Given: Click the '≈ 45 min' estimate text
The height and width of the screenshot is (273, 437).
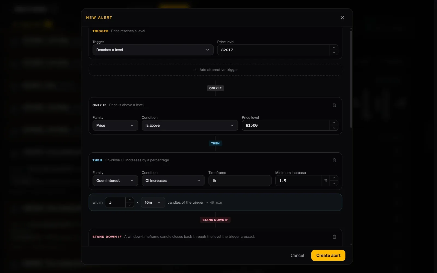Looking at the screenshot, I should point(214,203).
